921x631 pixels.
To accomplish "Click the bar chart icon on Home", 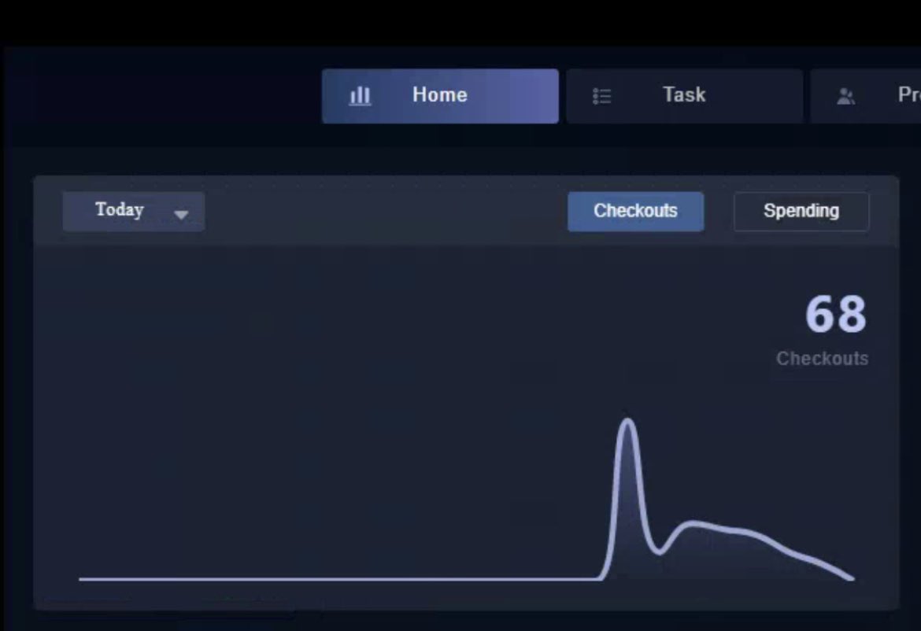I will pyautogui.click(x=360, y=96).
